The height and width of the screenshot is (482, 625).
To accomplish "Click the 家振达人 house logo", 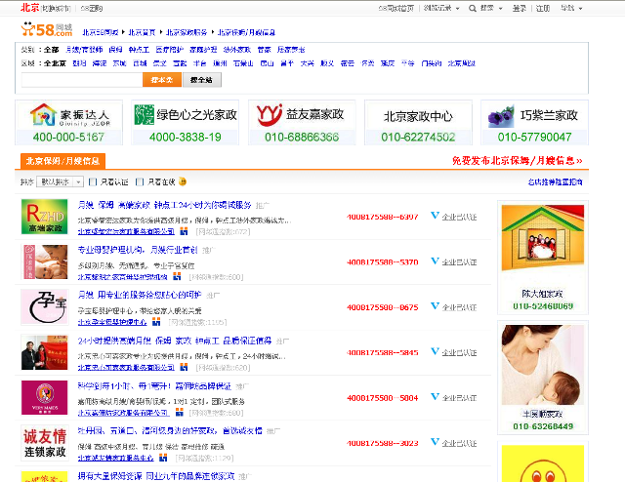I will 43,115.
